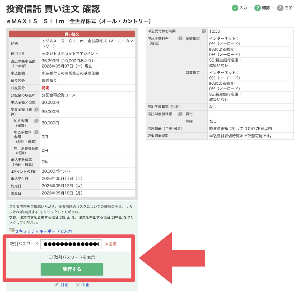The height and width of the screenshot is (295, 299).
Task: Click help icon beside 受渡金額(概算)
Action: (36, 109)
